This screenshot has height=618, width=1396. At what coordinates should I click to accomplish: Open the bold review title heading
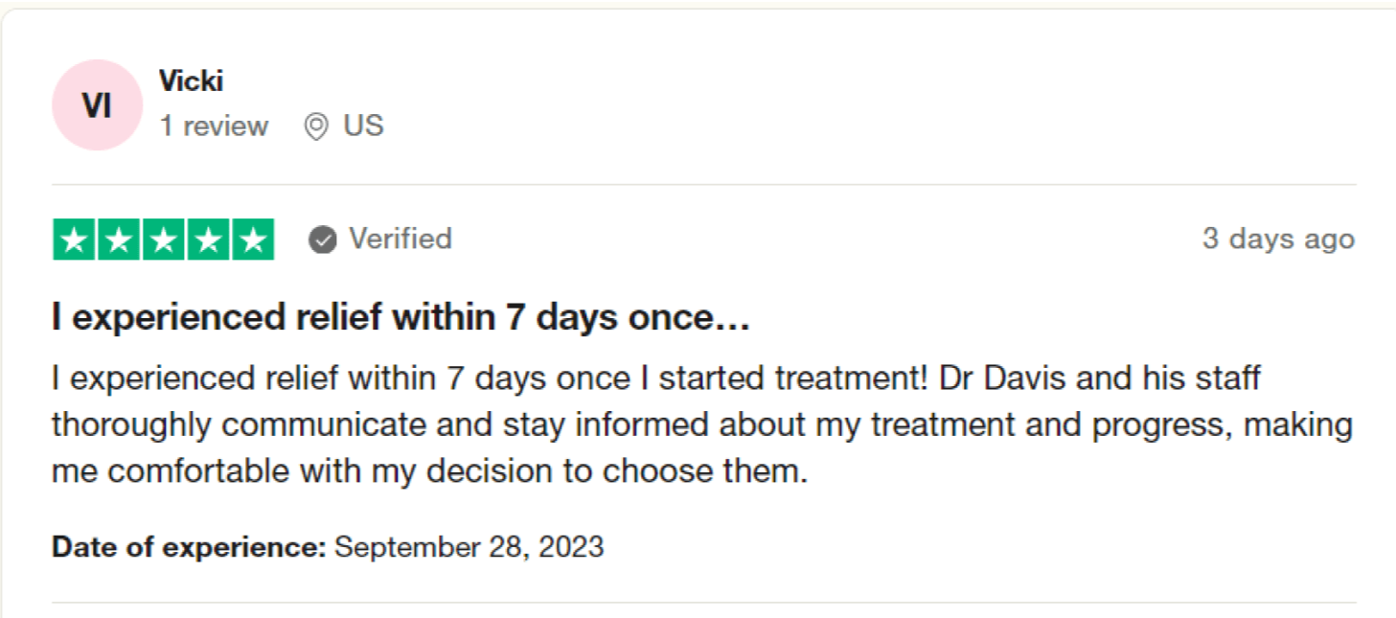pos(400,318)
